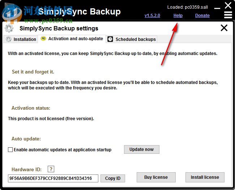Minimize the SimplySync Backup main window
The height and width of the screenshot is (190, 235).
pyautogui.click(x=217, y=8)
